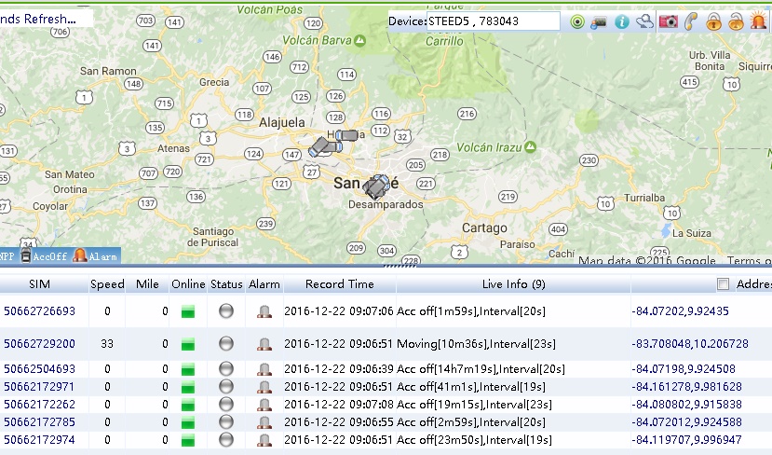
Task: Click the AccOff car legend icon
Action: (x=25, y=255)
